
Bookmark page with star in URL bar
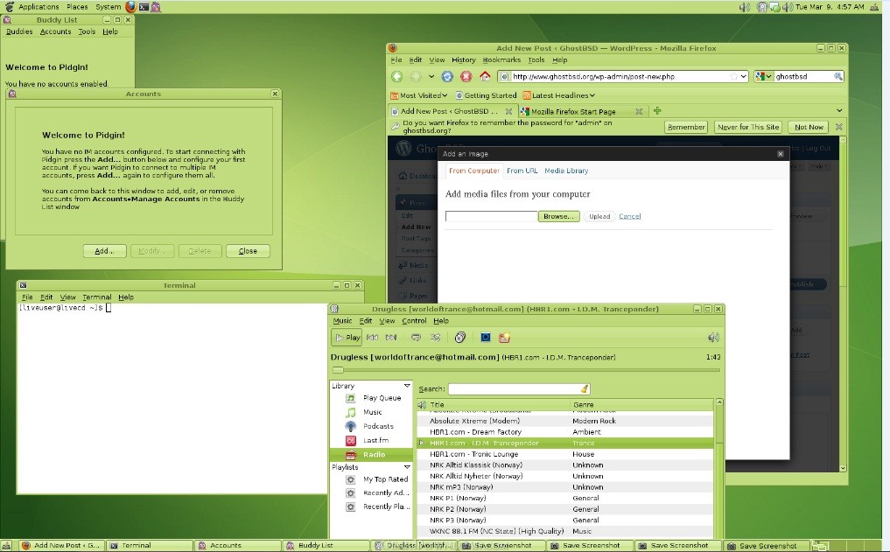pyautogui.click(x=733, y=76)
